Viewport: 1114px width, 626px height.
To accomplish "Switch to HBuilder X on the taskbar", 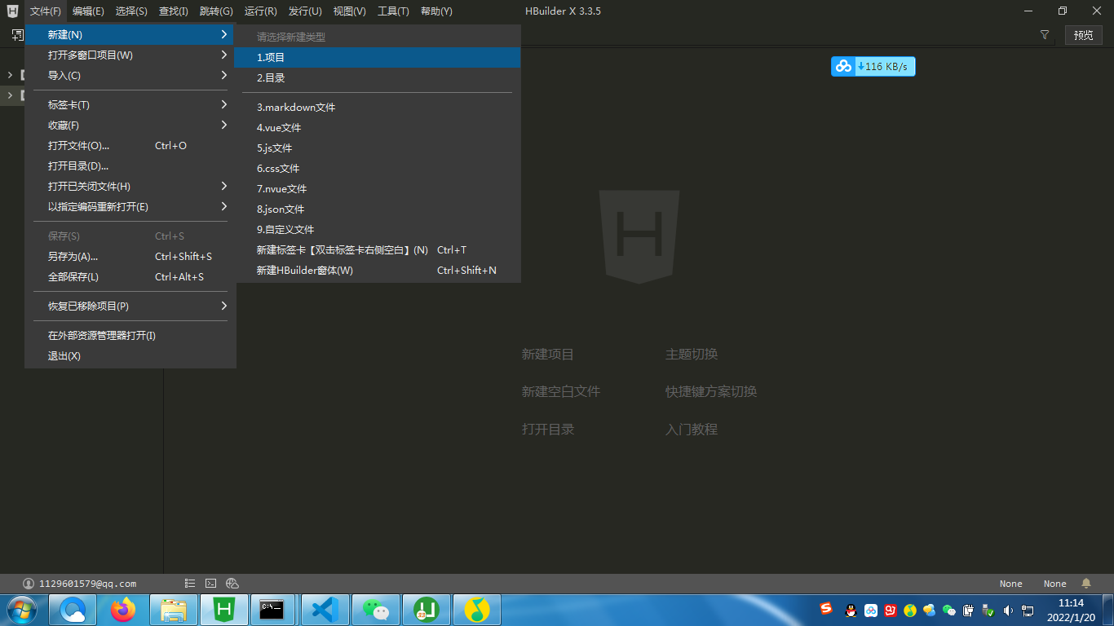I will click(x=224, y=610).
